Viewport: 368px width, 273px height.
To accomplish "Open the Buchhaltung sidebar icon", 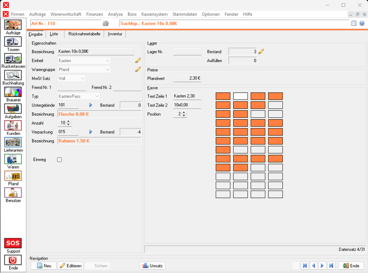I will coord(13,76).
